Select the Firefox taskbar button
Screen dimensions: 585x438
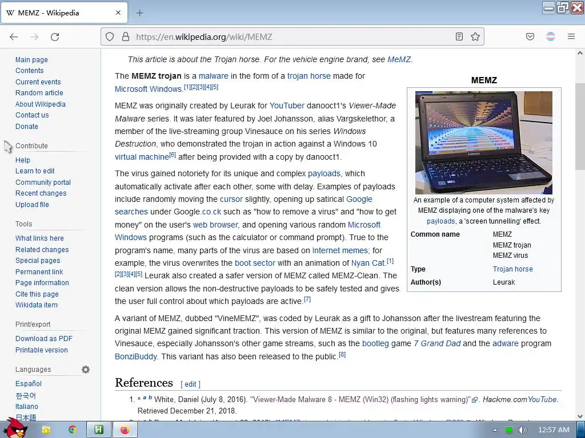pyautogui.click(x=125, y=430)
